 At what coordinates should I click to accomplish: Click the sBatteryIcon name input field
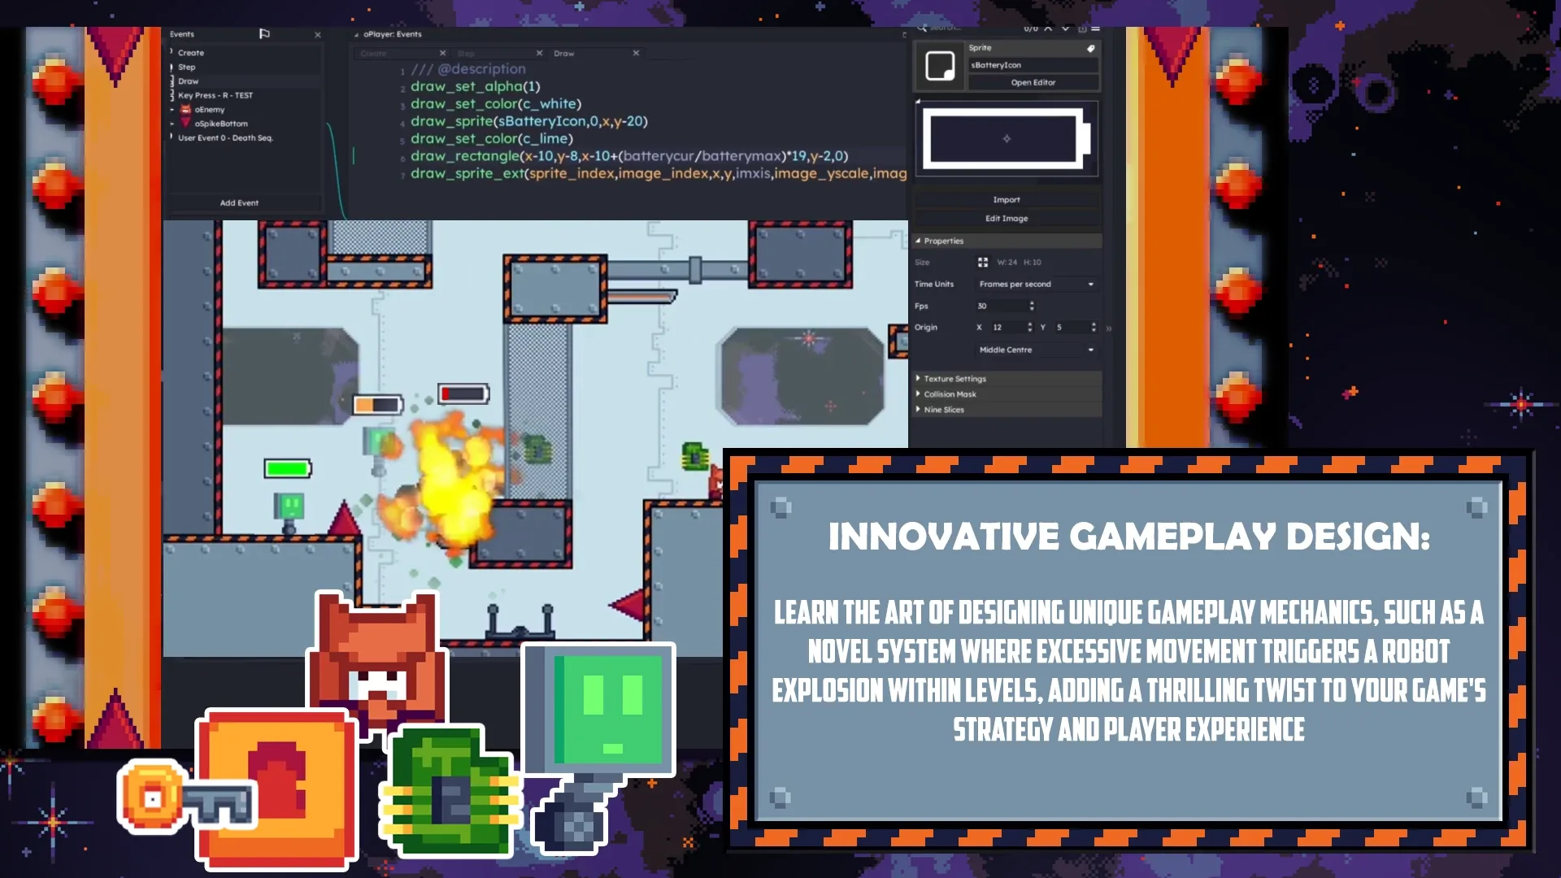(1033, 65)
